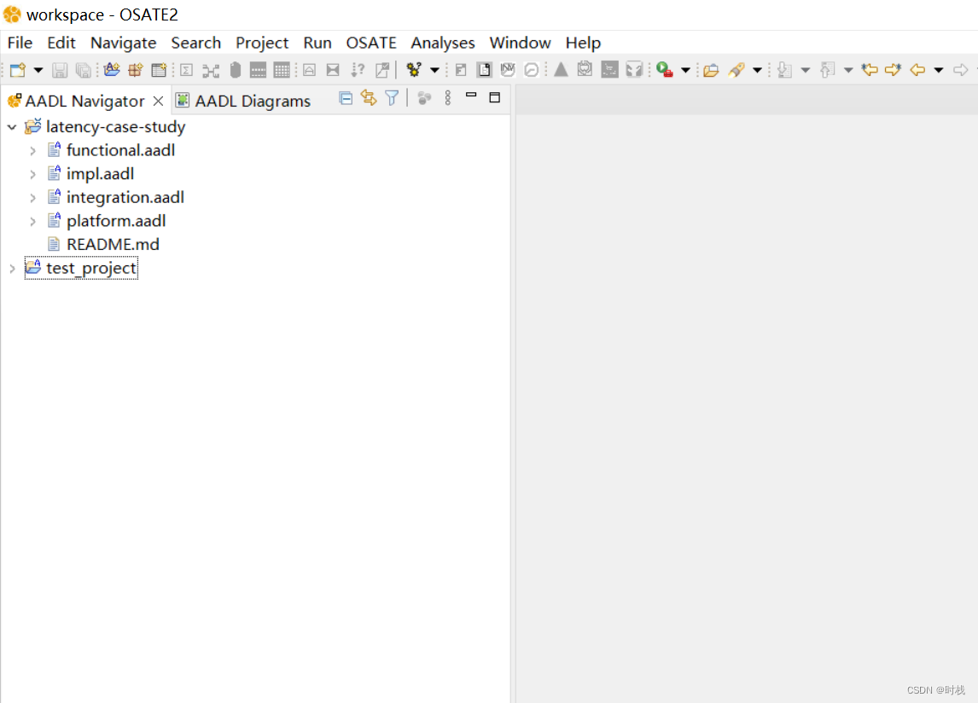Click the new AADL package icon

(136, 70)
